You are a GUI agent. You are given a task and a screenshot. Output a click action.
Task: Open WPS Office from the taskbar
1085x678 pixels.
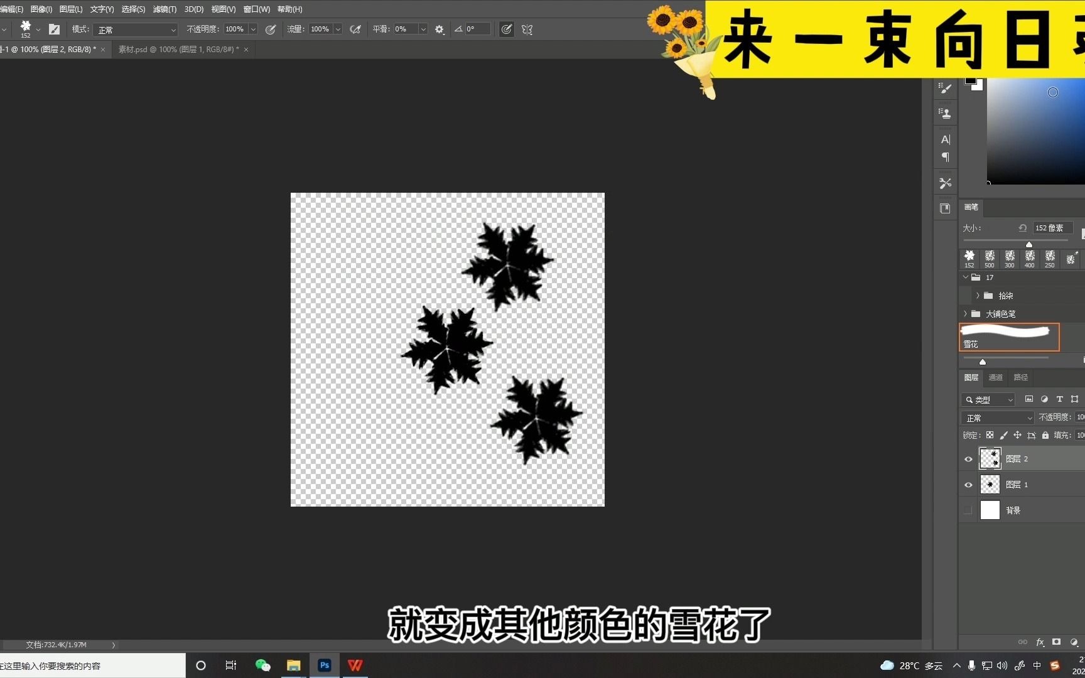point(355,665)
